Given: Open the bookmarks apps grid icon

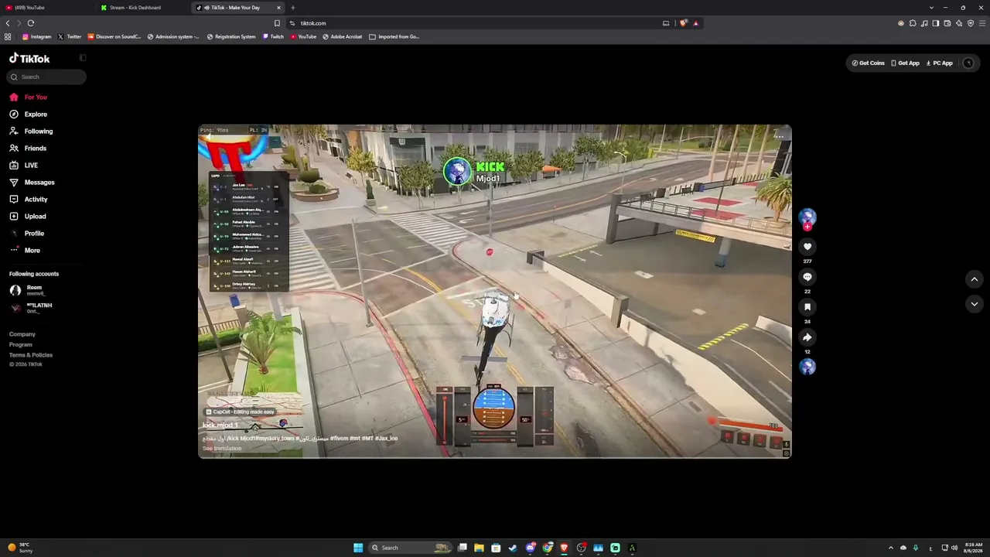Looking at the screenshot, I should coord(8,36).
